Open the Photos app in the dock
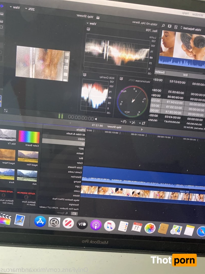This screenshot has height=274, width=205. tap(150, 228)
